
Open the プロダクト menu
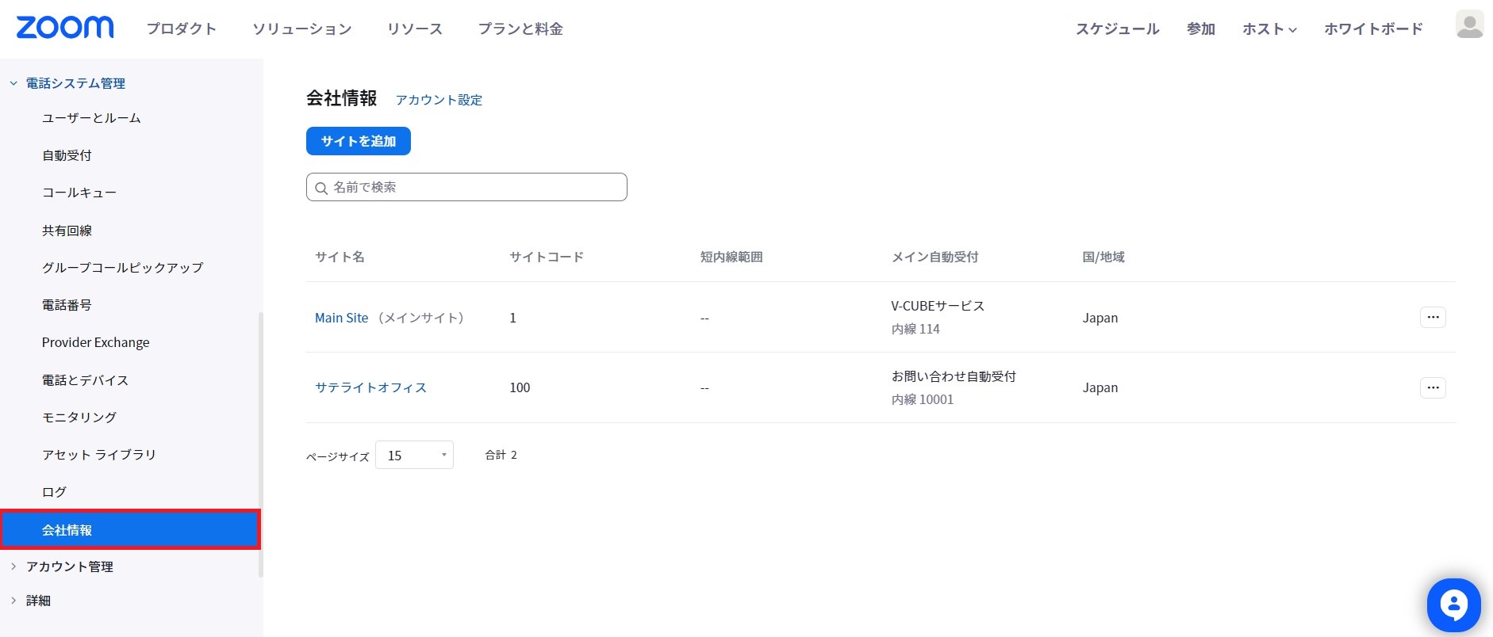(x=182, y=29)
